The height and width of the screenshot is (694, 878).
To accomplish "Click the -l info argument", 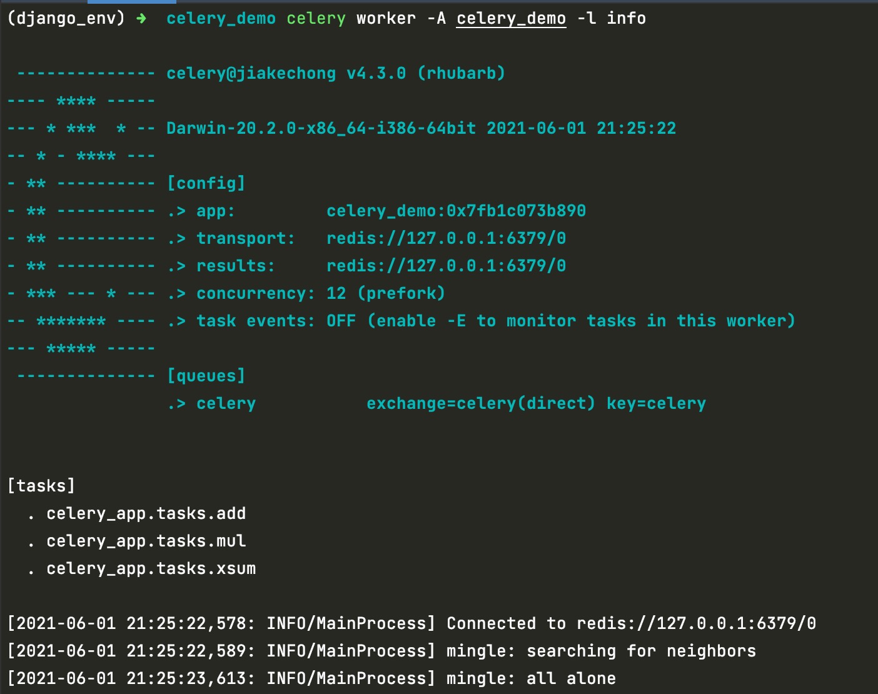I will click(x=611, y=19).
